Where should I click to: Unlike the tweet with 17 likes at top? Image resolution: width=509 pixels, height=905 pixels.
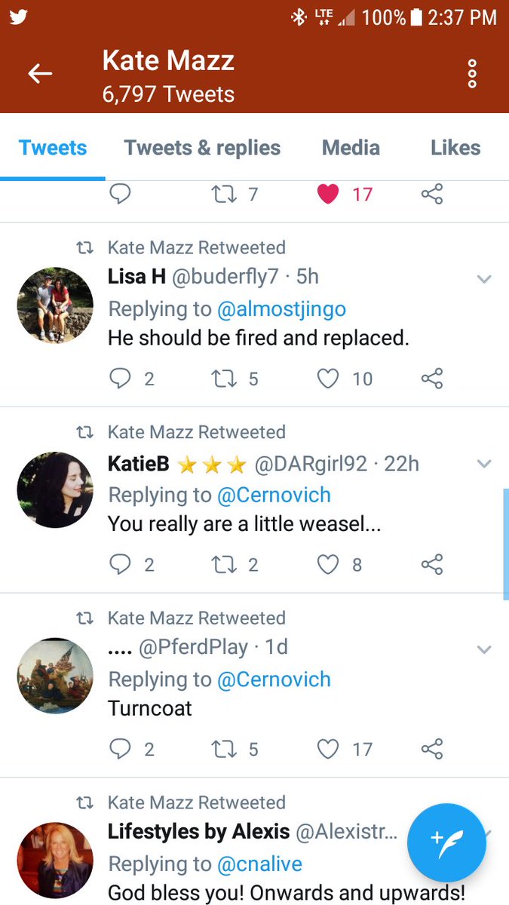(328, 194)
